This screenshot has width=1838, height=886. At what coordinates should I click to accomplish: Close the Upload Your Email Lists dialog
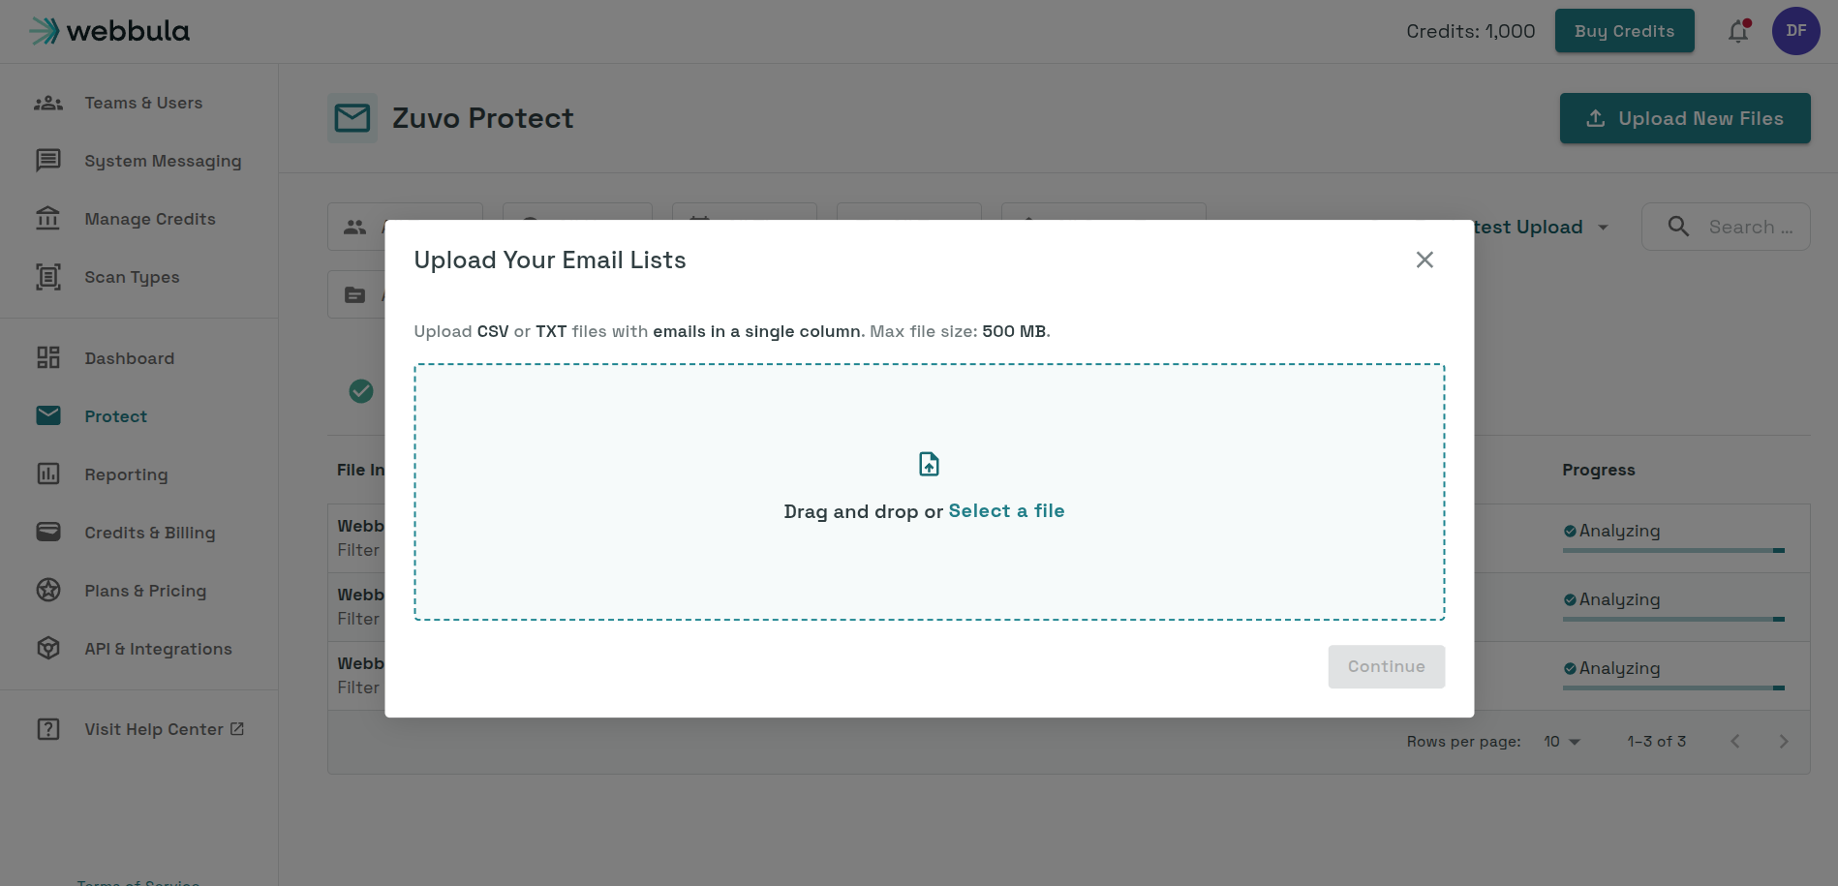click(x=1424, y=260)
